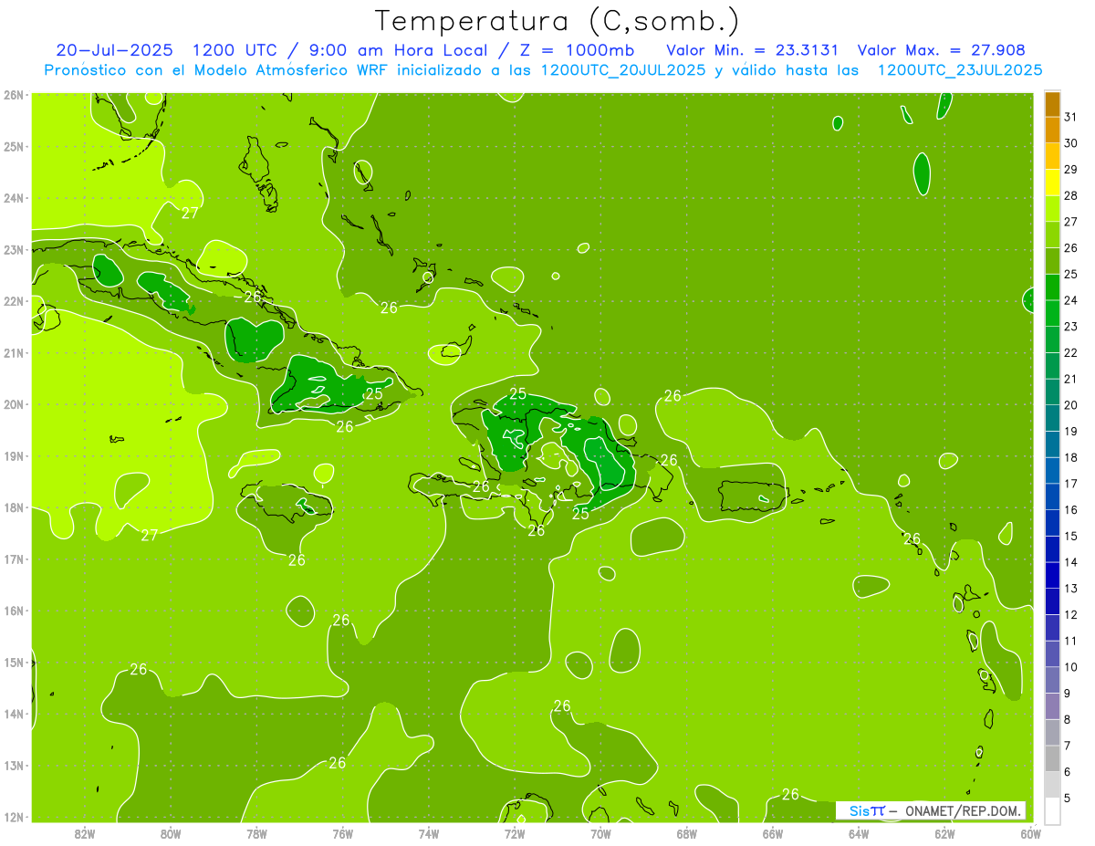The width and height of the screenshot is (1095, 846).
Task: Click "1200UTC_23JUL2025" valid-until timestamp
Action: [959, 70]
